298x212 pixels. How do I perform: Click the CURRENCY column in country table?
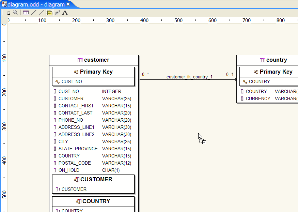(258, 99)
